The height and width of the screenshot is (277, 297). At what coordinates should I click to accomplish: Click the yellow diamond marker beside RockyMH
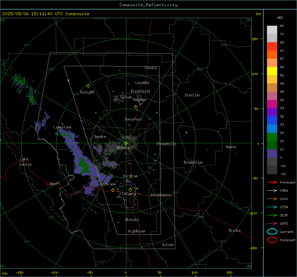[88, 86]
